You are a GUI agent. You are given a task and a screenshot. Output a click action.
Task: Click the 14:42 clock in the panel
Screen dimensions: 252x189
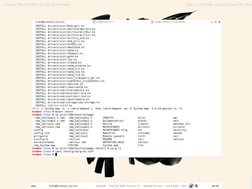click(215, 186)
